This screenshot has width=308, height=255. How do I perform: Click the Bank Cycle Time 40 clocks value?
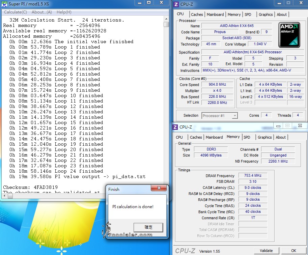click(x=253, y=212)
